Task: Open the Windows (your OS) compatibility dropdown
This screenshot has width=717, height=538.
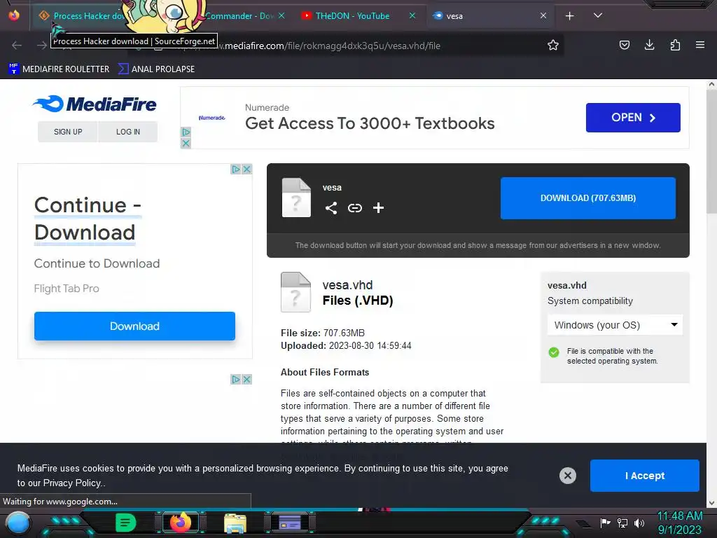Action: pos(615,325)
